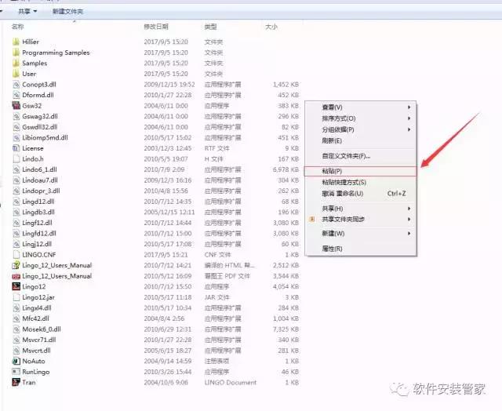Click the LINGO Document type cell

click(x=230, y=382)
